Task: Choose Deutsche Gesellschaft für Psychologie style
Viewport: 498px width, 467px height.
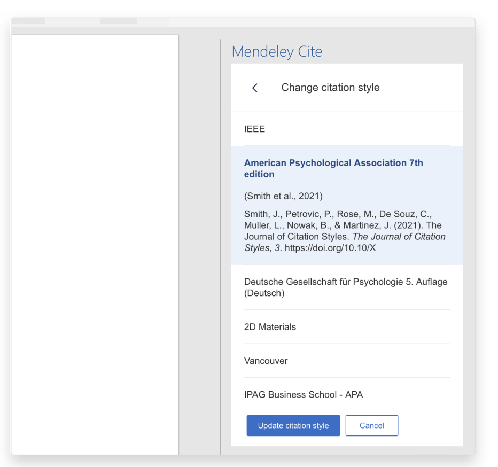Action: tap(345, 287)
